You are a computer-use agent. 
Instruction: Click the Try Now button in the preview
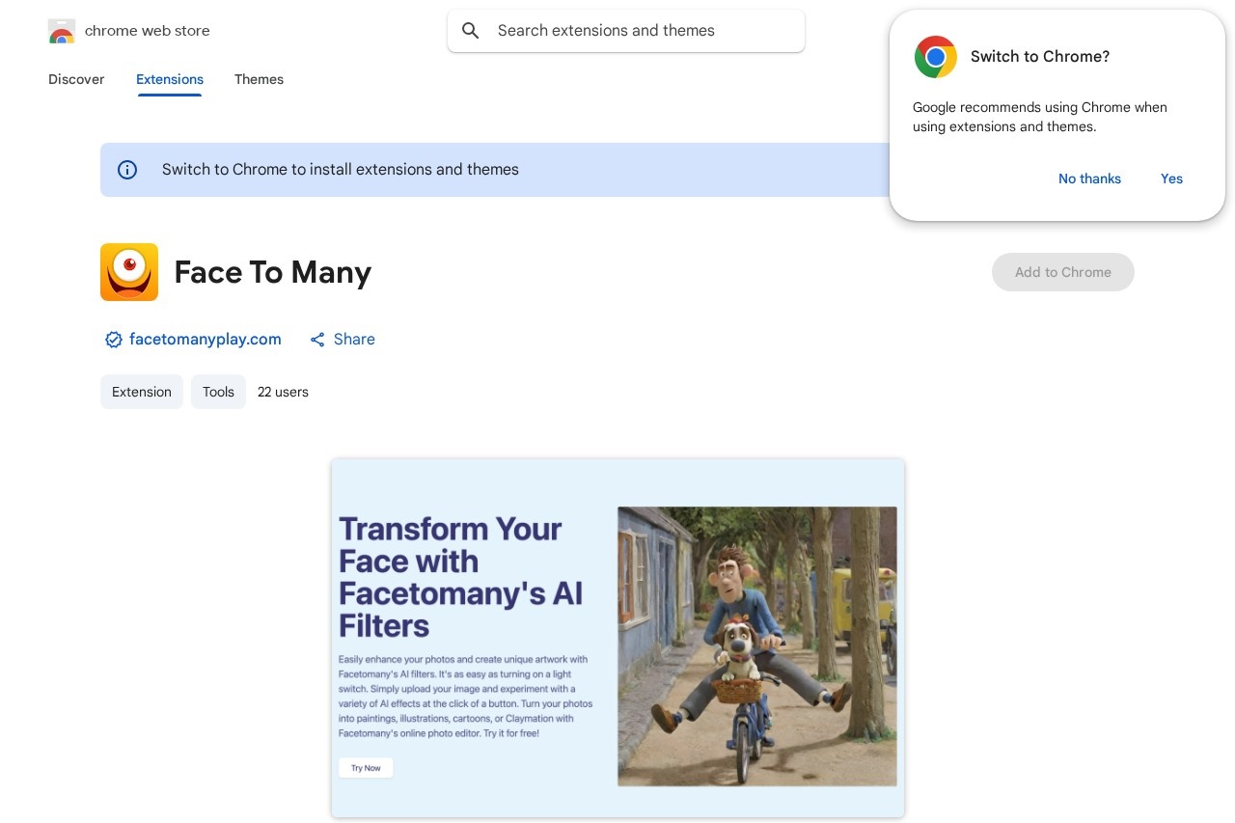tap(366, 768)
